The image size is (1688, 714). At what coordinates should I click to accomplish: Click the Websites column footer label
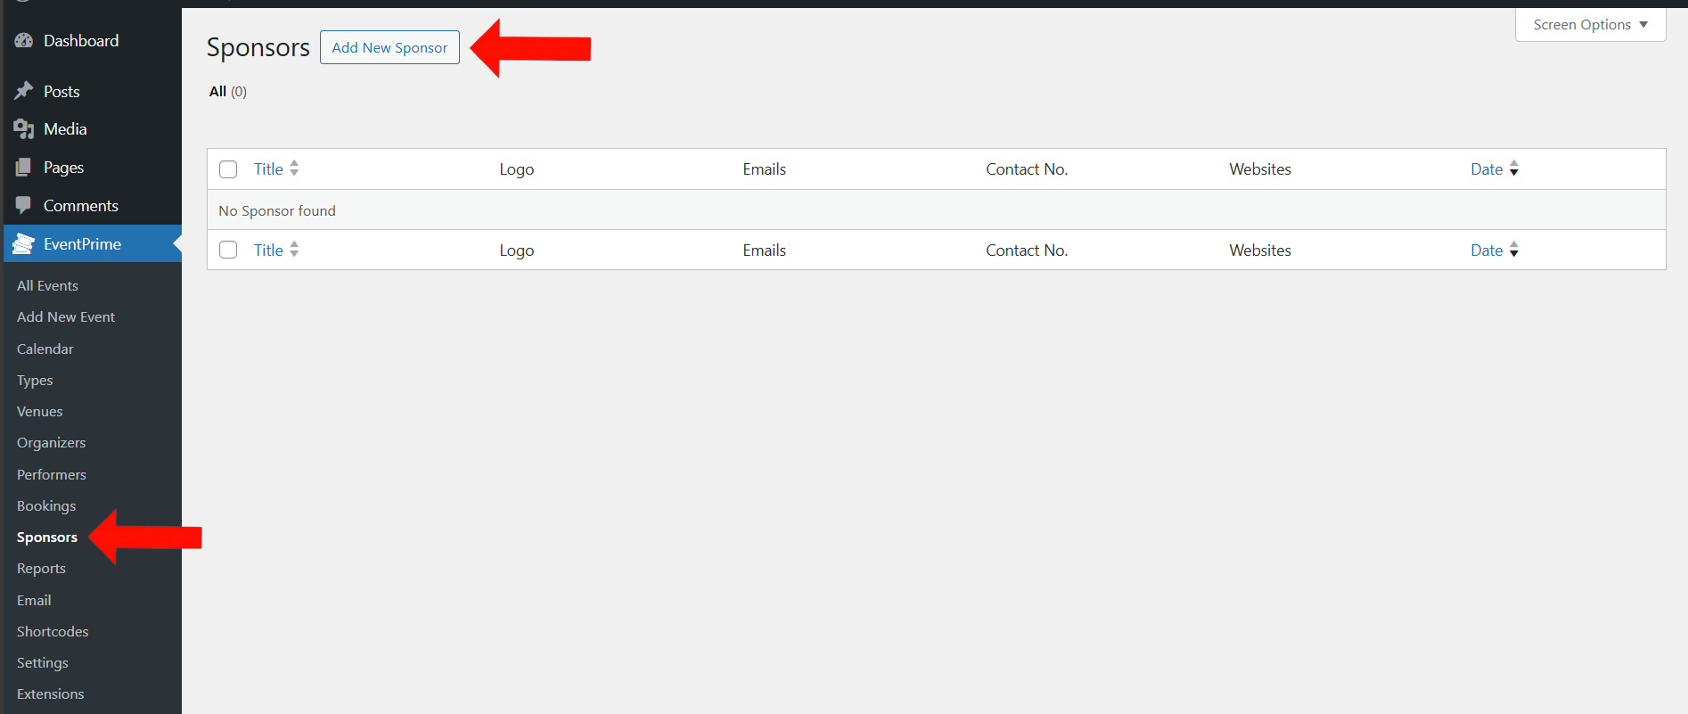[1260, 250]
